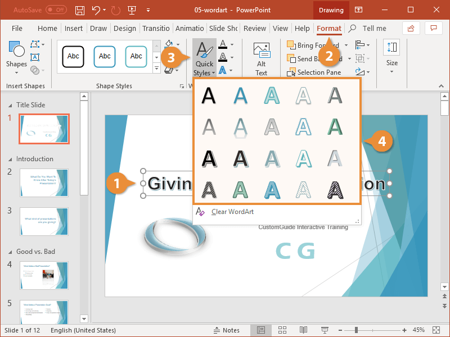Click the Reading View icon
Screen dimensions: 450x337
[x=304, y=330]
